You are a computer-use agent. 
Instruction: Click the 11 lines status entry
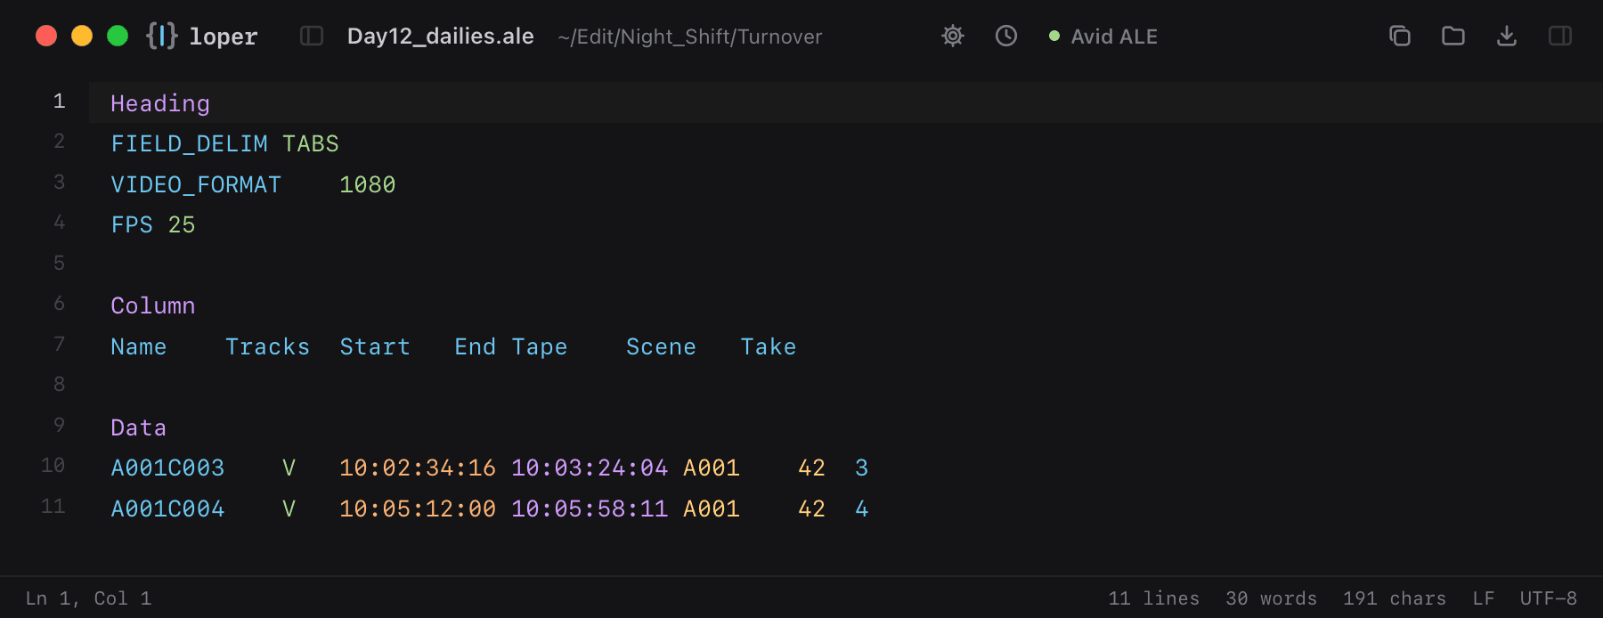[x=1154, y=598]
